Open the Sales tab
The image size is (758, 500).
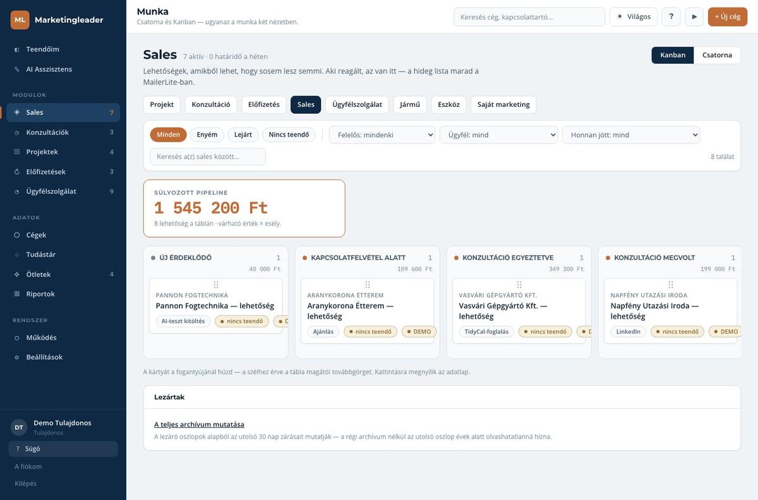[306, 104]
